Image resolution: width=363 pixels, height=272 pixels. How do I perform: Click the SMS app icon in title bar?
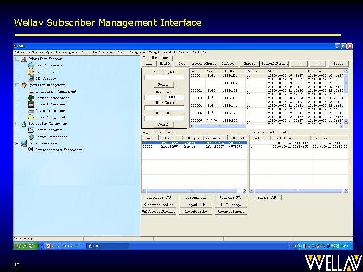pos(16,46)
